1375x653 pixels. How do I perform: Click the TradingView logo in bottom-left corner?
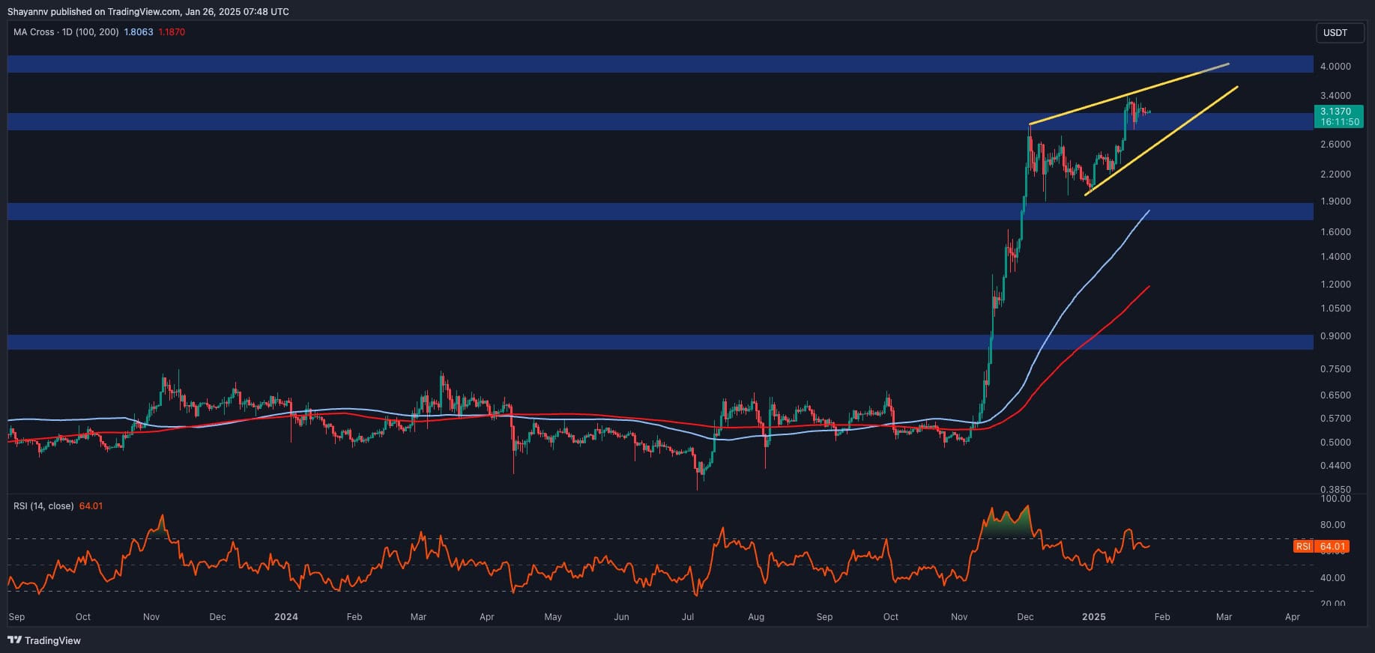coord(44,640)
